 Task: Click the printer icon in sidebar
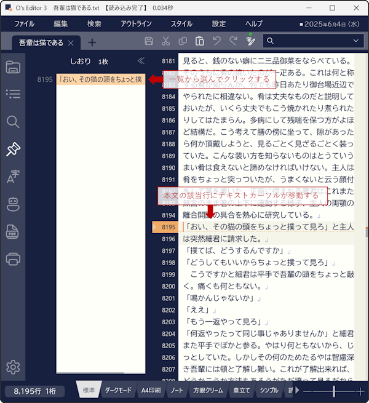pos(13,259)
